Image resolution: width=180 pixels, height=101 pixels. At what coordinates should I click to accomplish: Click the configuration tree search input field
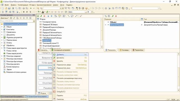(x=17, y=21)
